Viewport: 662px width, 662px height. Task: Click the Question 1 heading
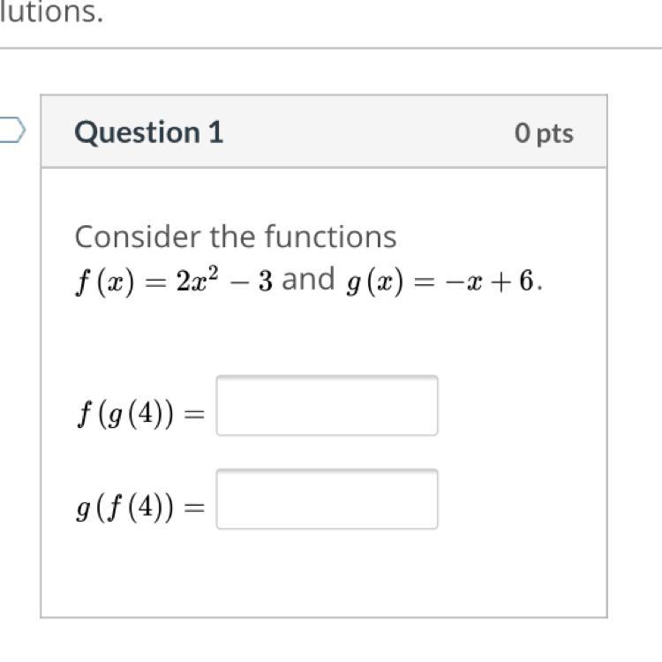tap(149, 132)
